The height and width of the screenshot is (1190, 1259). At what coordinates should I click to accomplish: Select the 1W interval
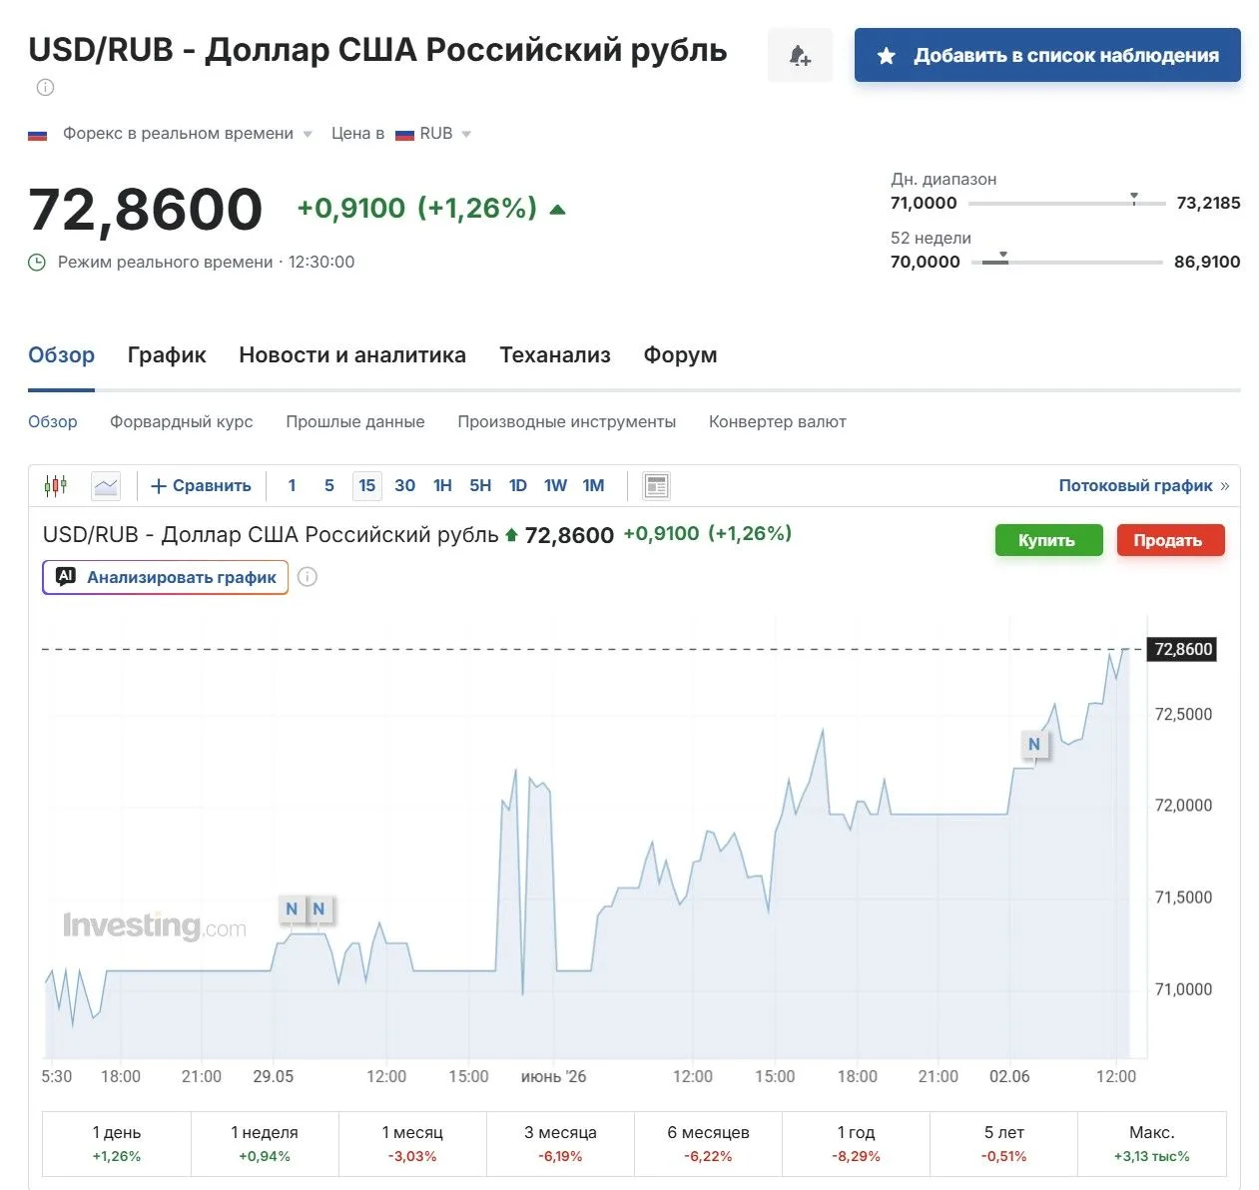click(x=556, y=486)
